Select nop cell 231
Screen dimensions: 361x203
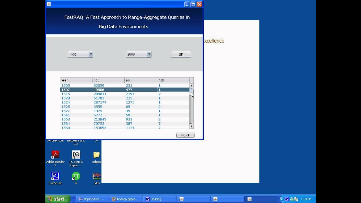141,85
